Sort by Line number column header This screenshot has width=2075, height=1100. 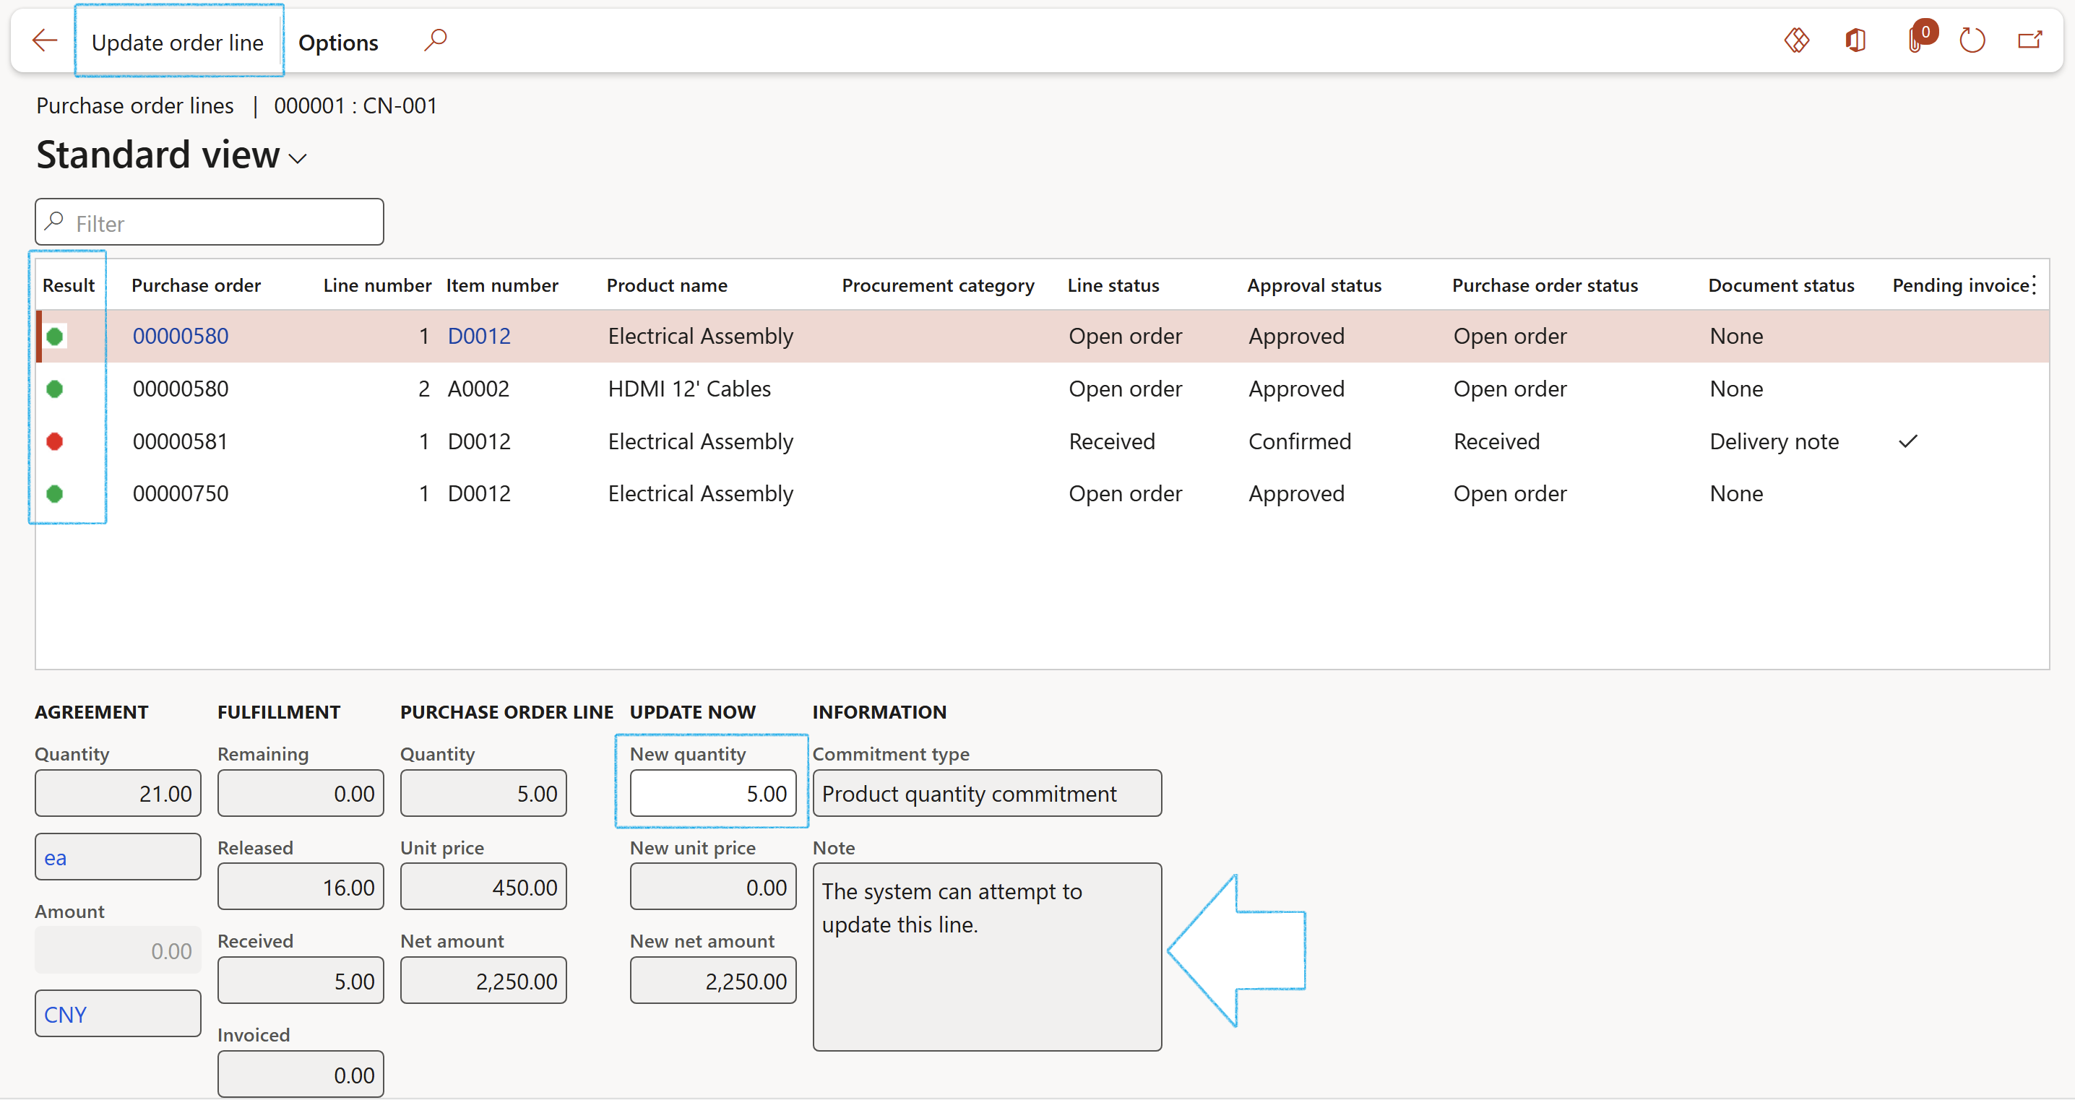(377, 285)
